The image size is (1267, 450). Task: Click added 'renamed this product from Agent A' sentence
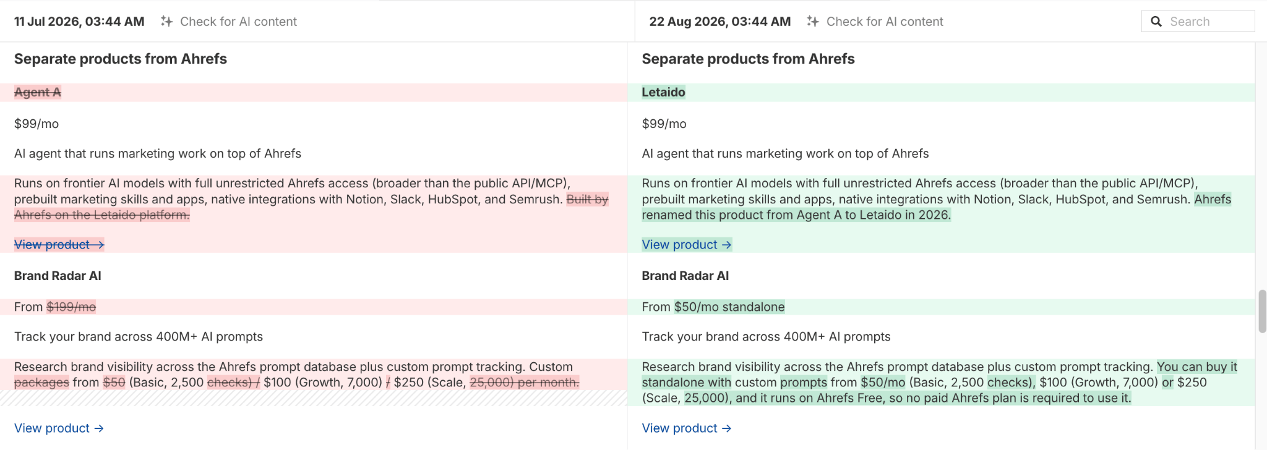pos(796,215)
